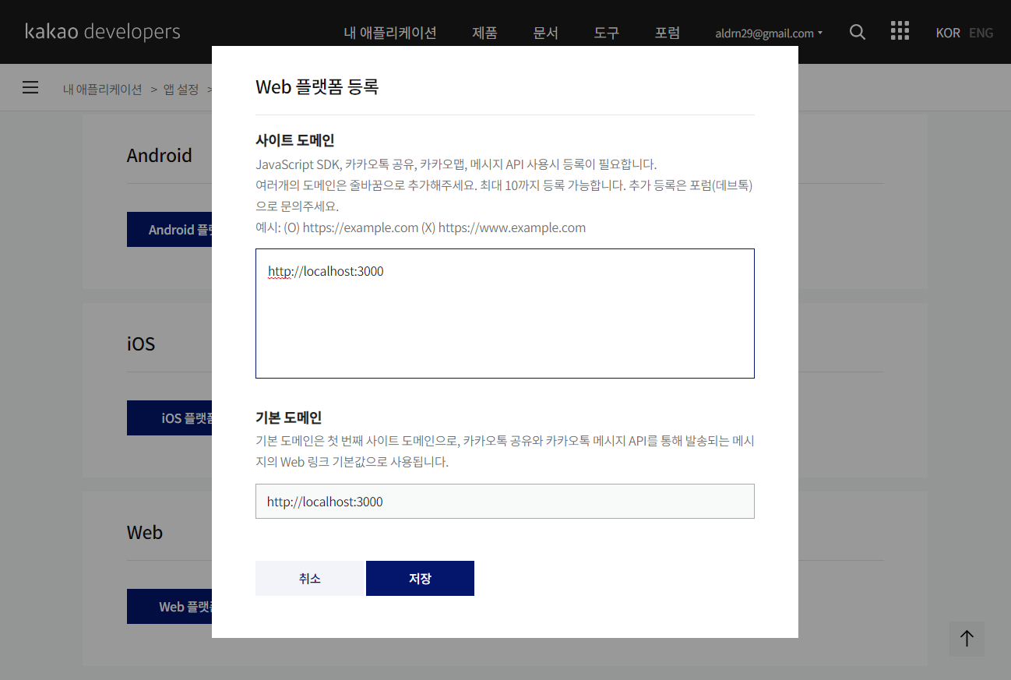The image size is (1011, 680).
Task: Click the example line starting with 예시
Action: click(421, 227)
